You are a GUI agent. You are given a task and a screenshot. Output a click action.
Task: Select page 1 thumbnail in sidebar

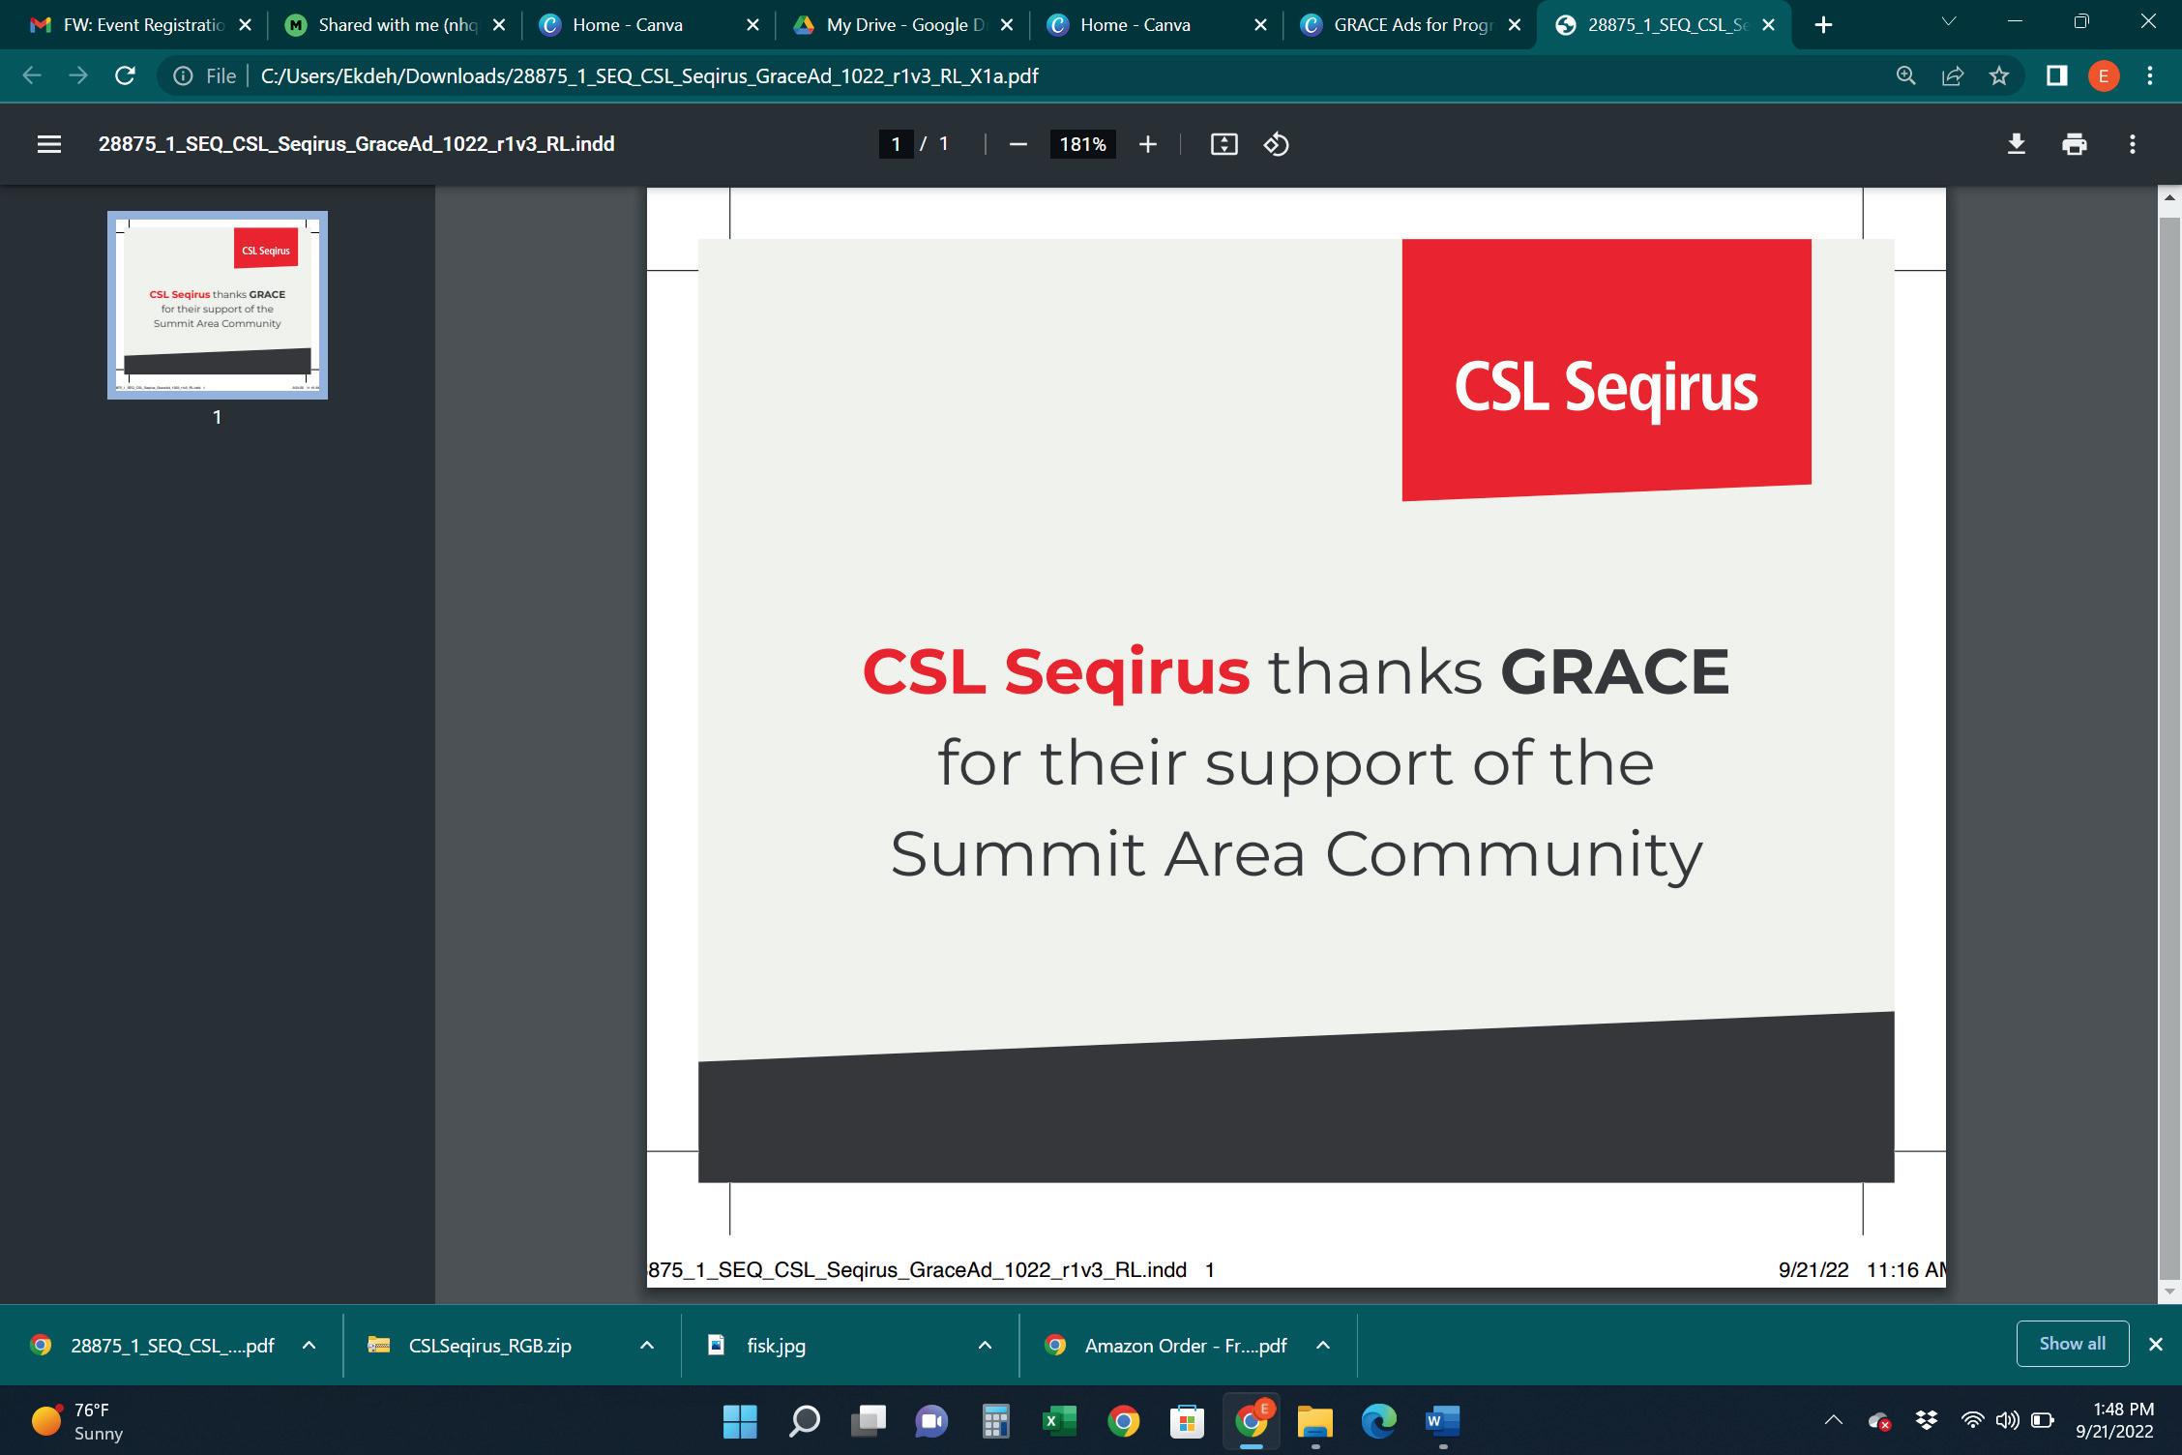[217, 304]
